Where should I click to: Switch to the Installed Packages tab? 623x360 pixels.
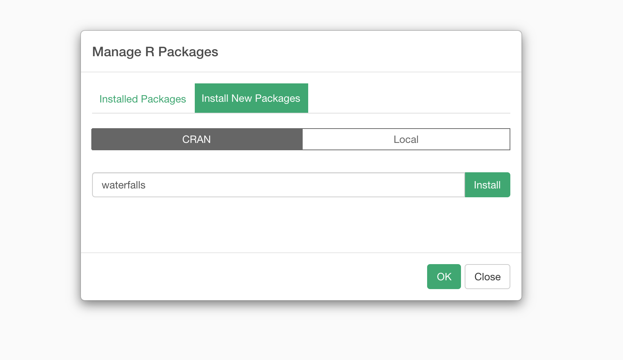pyautogui.click(x=142, y=99)
